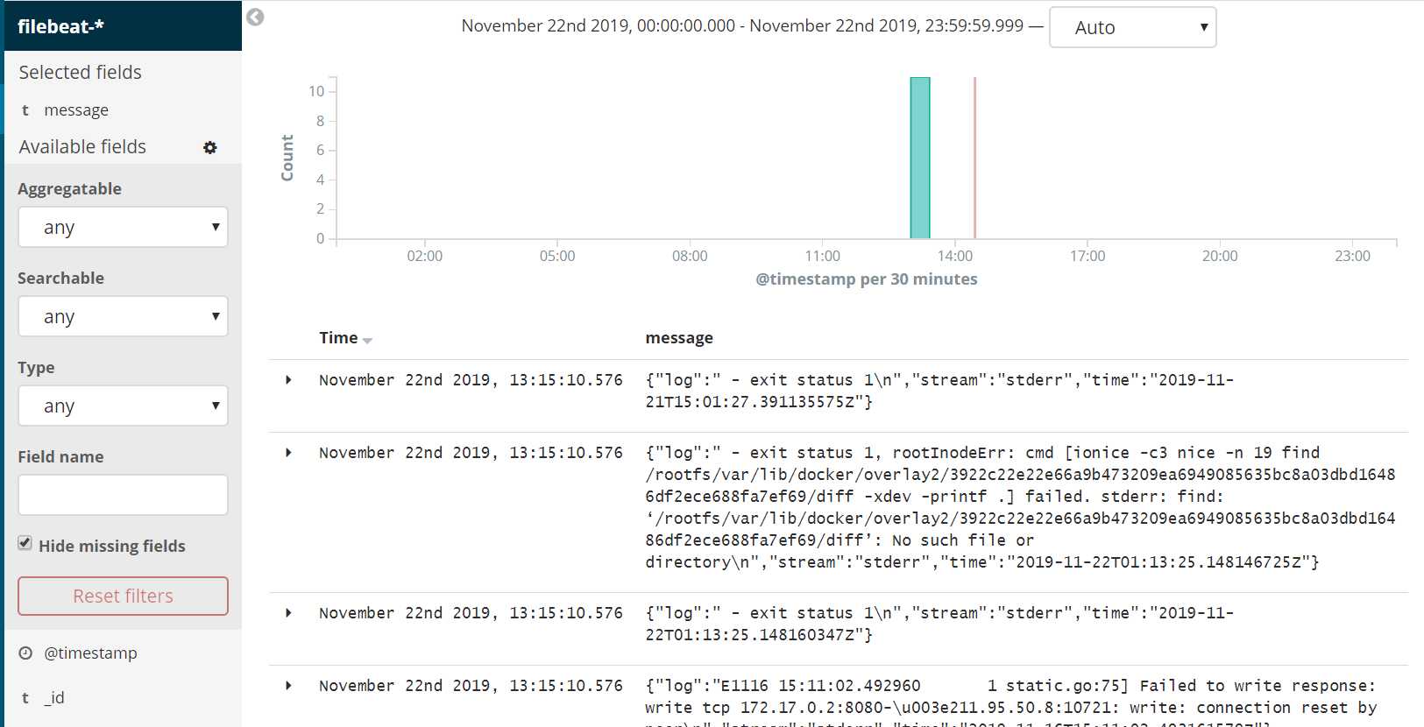Expand the 'Failed to write response' log row
1424x727 pixels.
288,686
